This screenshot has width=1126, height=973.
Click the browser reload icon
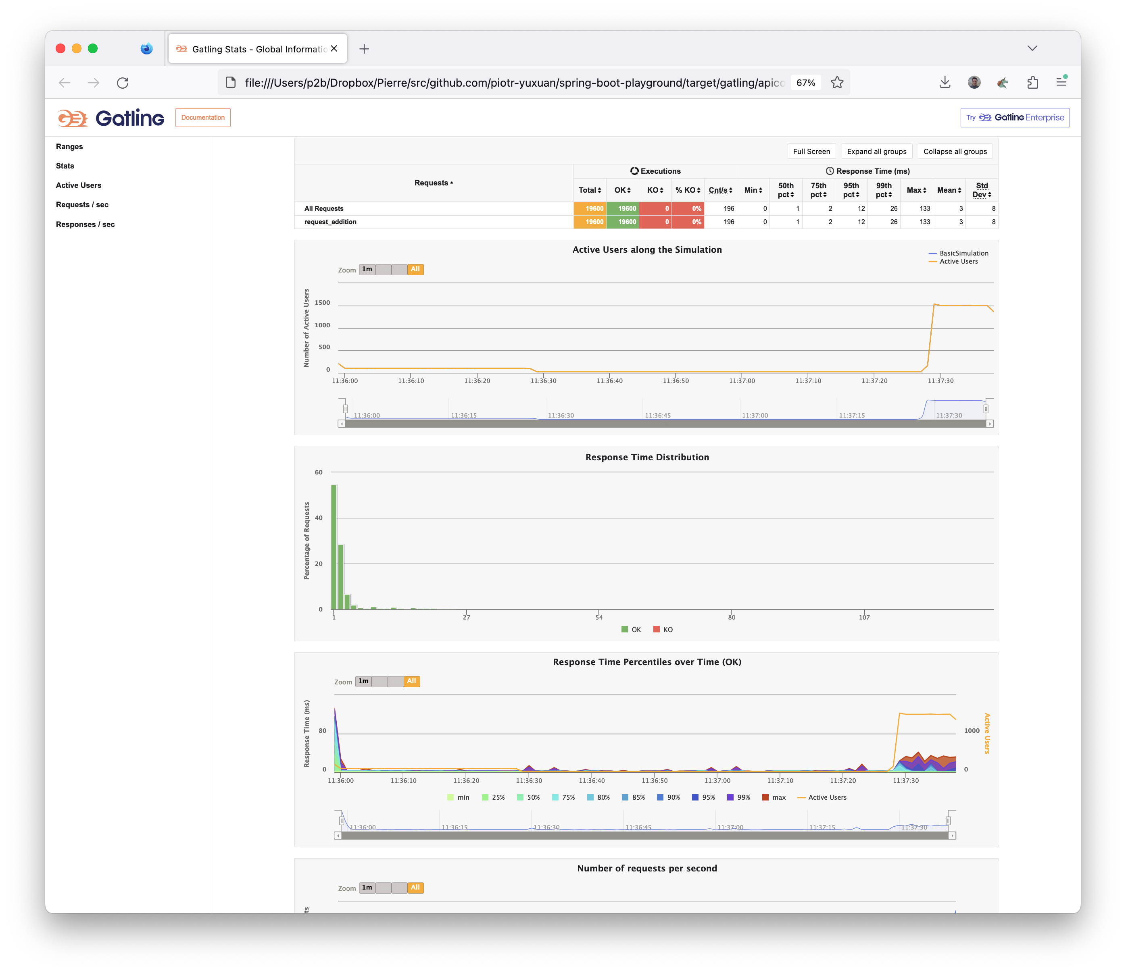[x=123, y=83]
